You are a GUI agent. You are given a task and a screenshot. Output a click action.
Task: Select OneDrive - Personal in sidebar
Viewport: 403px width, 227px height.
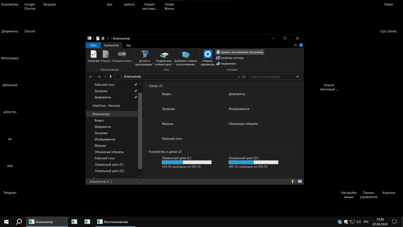coord(106,106)
